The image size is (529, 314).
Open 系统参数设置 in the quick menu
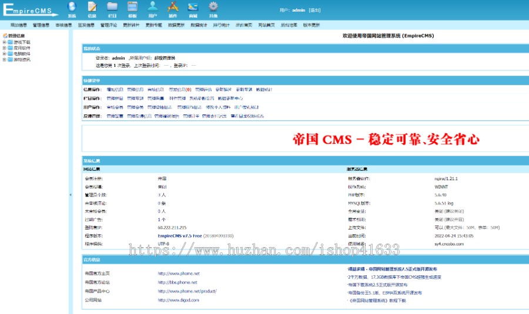click(x=202, y=99)
